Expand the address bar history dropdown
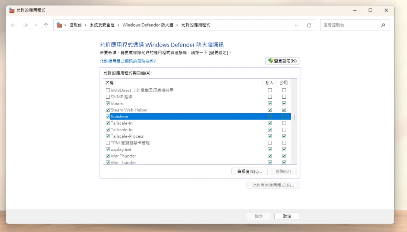The height and width of the screenshot is (232, 407). (296, 25)
